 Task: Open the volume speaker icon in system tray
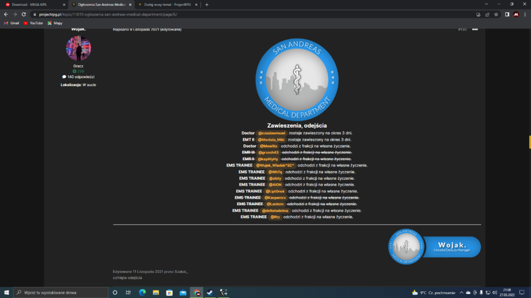pyautogui.click(x=494, y=293)
